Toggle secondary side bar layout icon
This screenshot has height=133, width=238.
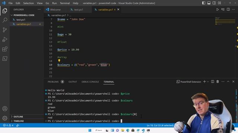click(214, 3)
